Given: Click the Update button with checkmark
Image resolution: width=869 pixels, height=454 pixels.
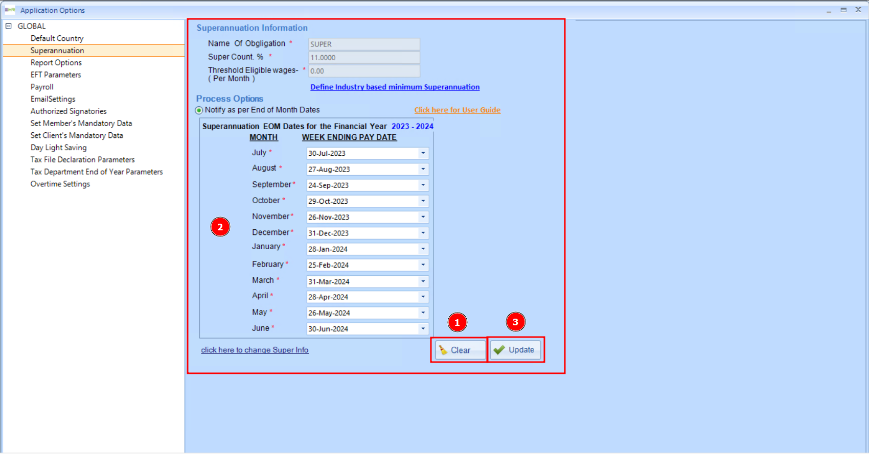Looking at the screenshot, I should (515, 350).
